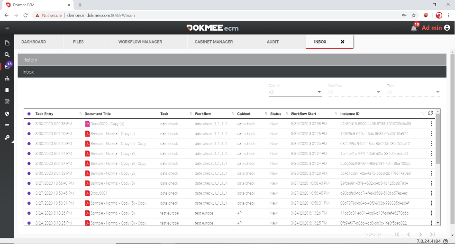Click test europe workflow for 8:13:26 PM row
Viewport: 455px width, 244px height.
(204, 213)
